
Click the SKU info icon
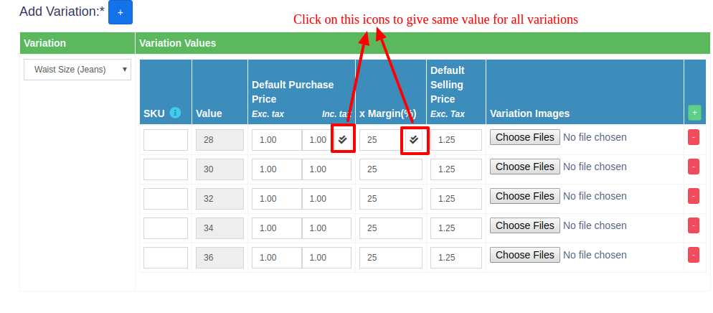pos(175,113)
